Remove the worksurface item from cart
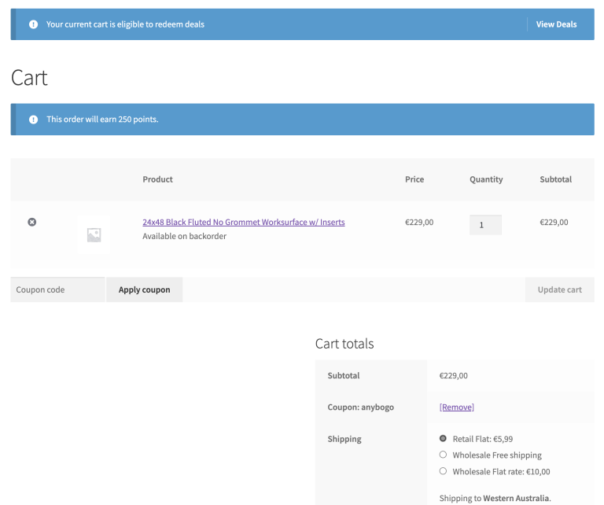604x505 pixels. 32,222
